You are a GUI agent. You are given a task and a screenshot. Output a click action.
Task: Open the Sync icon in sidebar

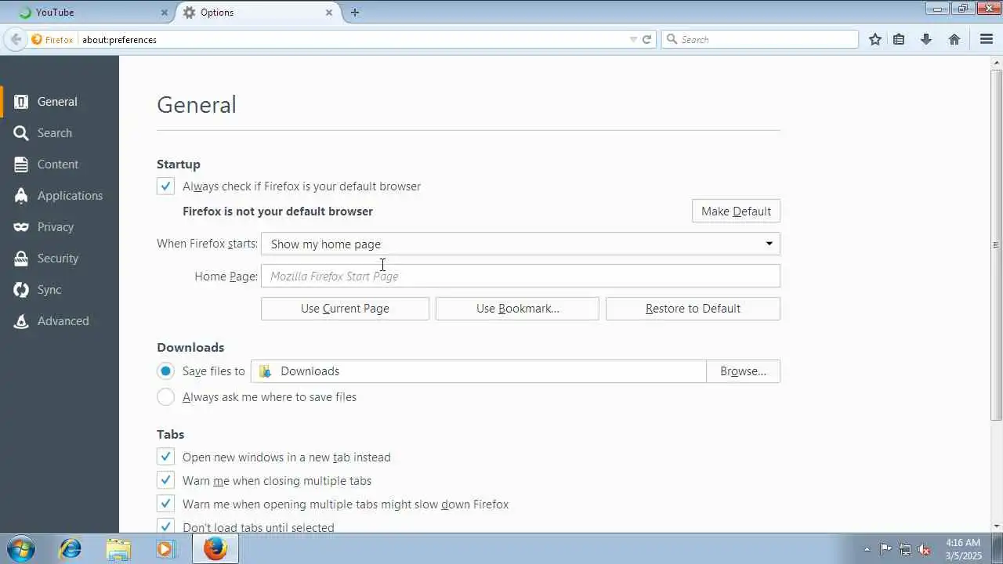21,290
